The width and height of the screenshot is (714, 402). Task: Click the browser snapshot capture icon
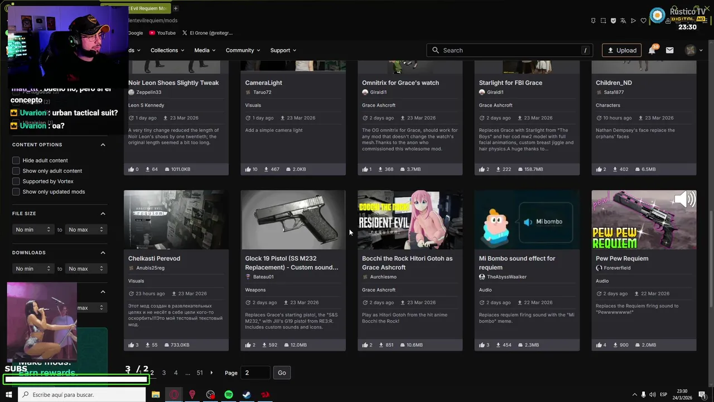click(603, 21)
